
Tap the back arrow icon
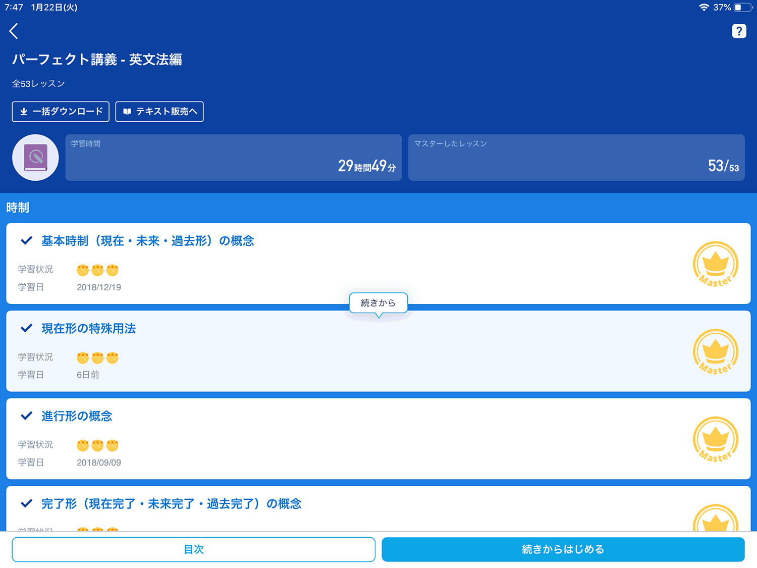[x=14, y=31]
